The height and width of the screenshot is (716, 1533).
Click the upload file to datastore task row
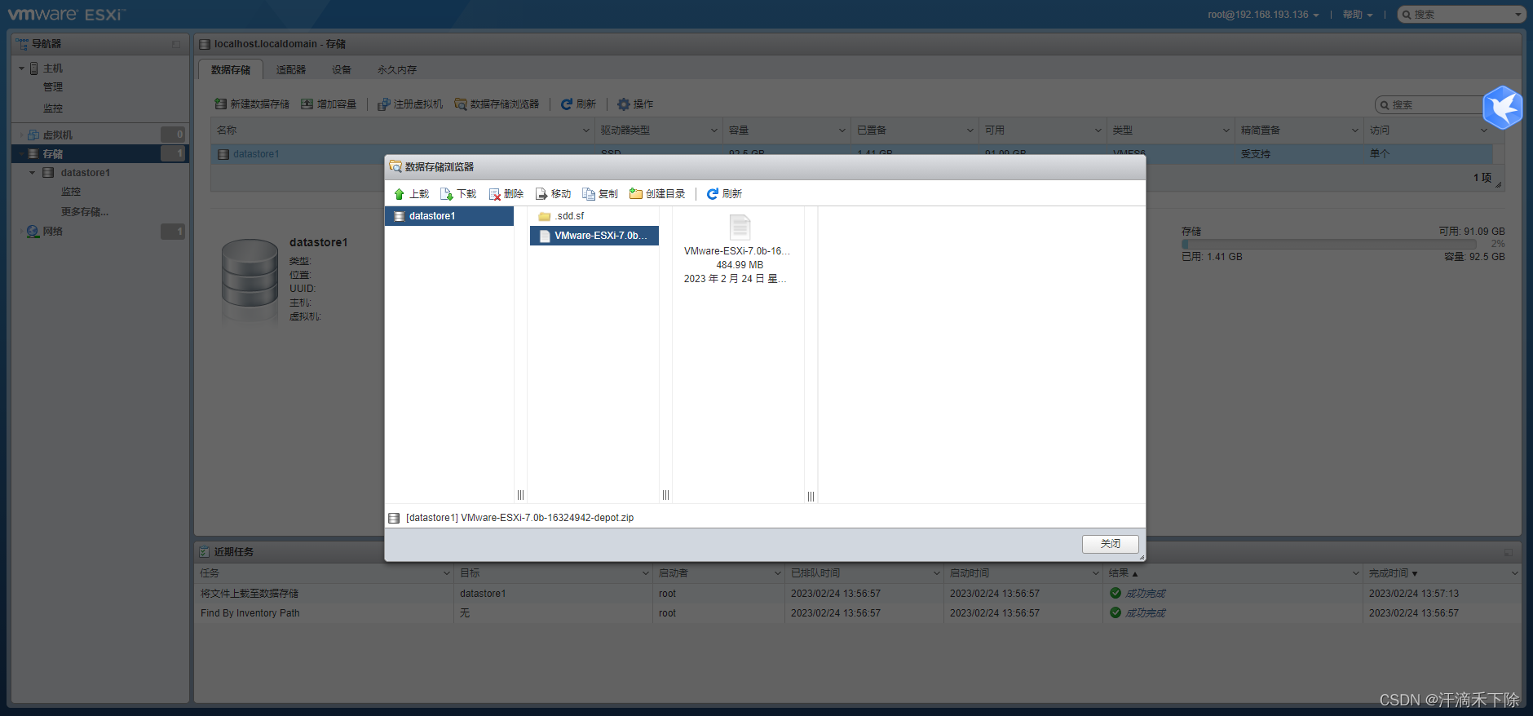(x=857, y=594)
